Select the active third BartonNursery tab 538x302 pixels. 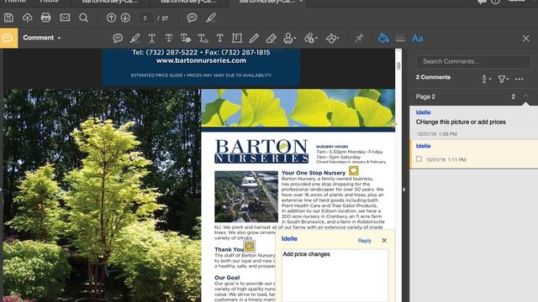[267, 2]
